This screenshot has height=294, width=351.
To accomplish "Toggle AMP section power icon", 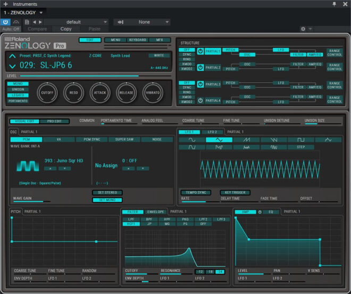I will [x=260, y=212].
